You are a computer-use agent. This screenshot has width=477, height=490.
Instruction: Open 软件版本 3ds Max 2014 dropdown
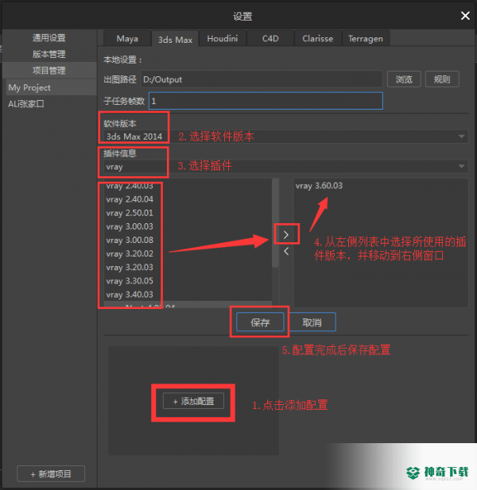[x=286, y=137]
